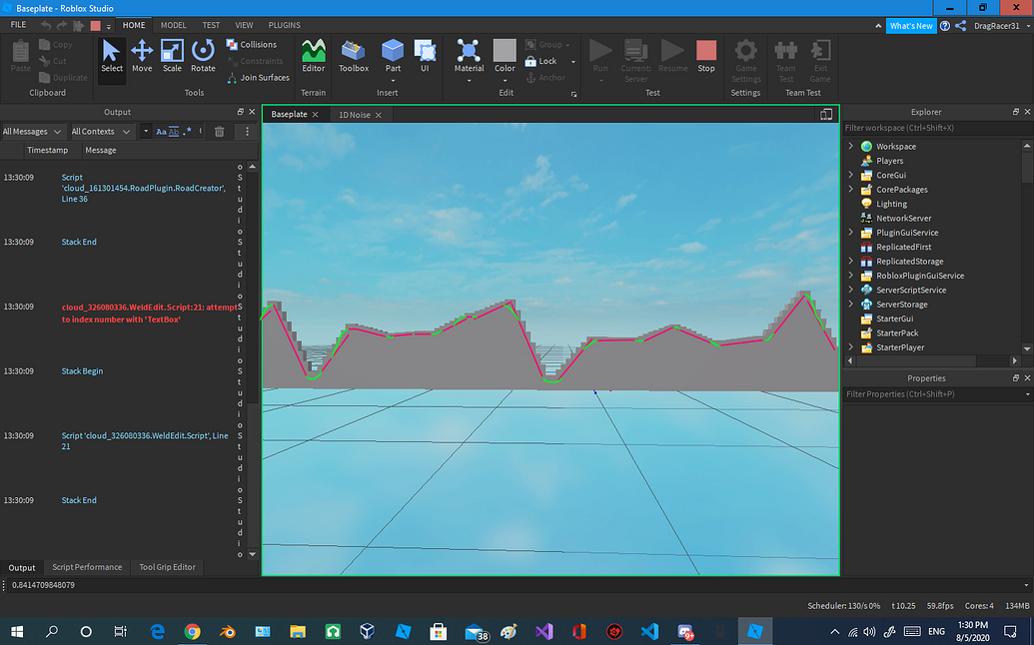Expand the ServerStorage node
This screenshot has height=645, width=1034.
click(x=850, y=305)
